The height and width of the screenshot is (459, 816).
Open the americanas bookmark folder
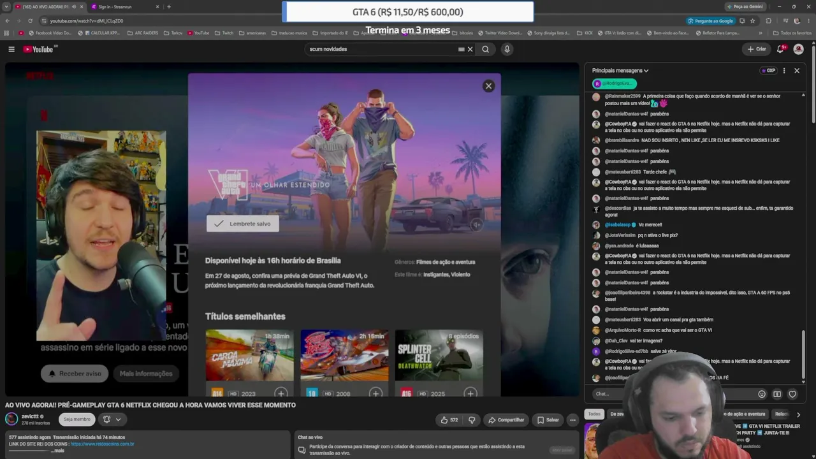click(252, 33)
